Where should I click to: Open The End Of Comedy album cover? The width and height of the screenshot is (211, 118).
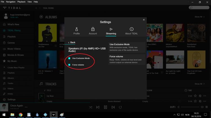coord(196,60)
